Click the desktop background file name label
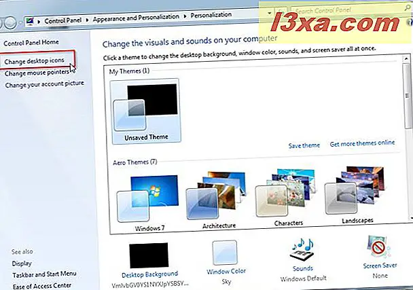Image resolution: width=413 pixels, height=290 pixels. pos(150,285)
